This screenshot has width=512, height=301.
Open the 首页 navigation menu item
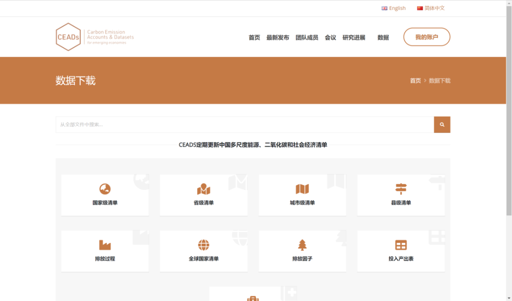pos(254,37)
